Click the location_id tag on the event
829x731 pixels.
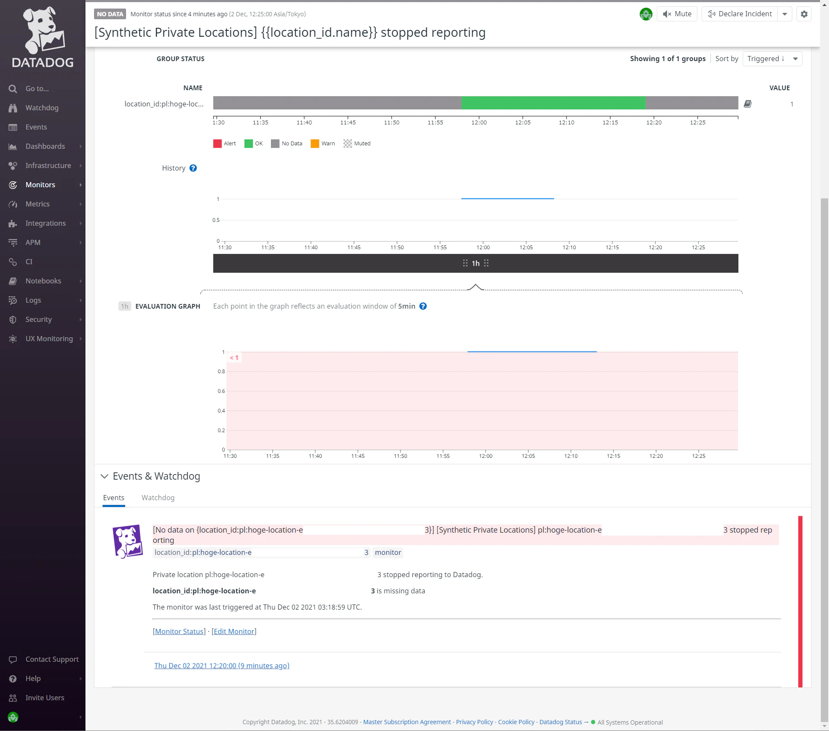[x=261, y=553]
